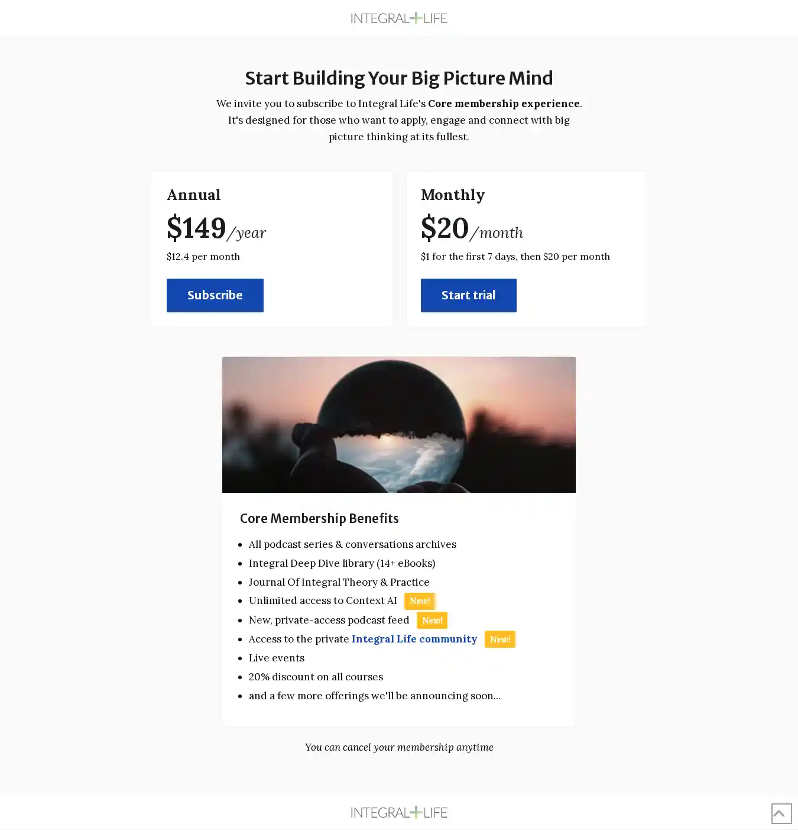This screenshot has width=798, height=830.
Task: Start the Monthly plan trial
Action: tap(468, 295)
